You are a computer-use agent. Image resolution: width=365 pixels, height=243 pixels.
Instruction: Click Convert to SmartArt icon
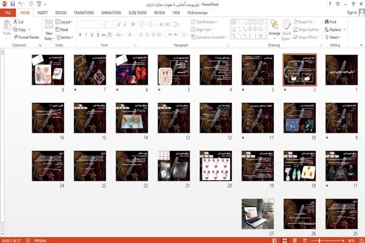[x=193, y=37]
